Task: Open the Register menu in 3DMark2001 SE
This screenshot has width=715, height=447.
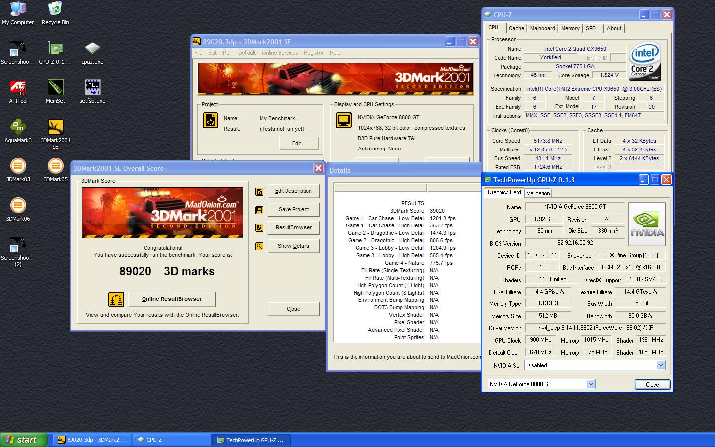Action: coord(314,53)
